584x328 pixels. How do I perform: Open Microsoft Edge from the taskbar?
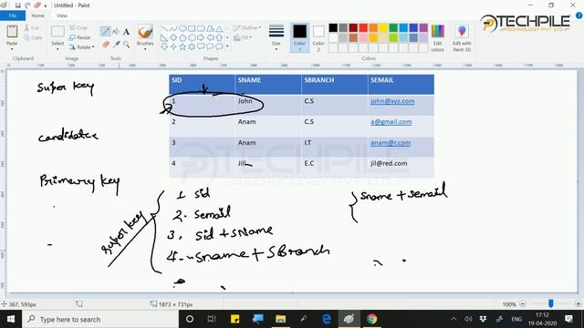tap(327, 319)
